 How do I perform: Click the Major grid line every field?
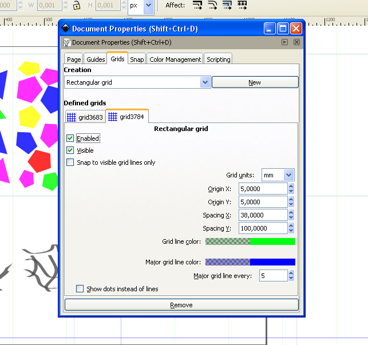pyautogui.click(x=274, y=276)
